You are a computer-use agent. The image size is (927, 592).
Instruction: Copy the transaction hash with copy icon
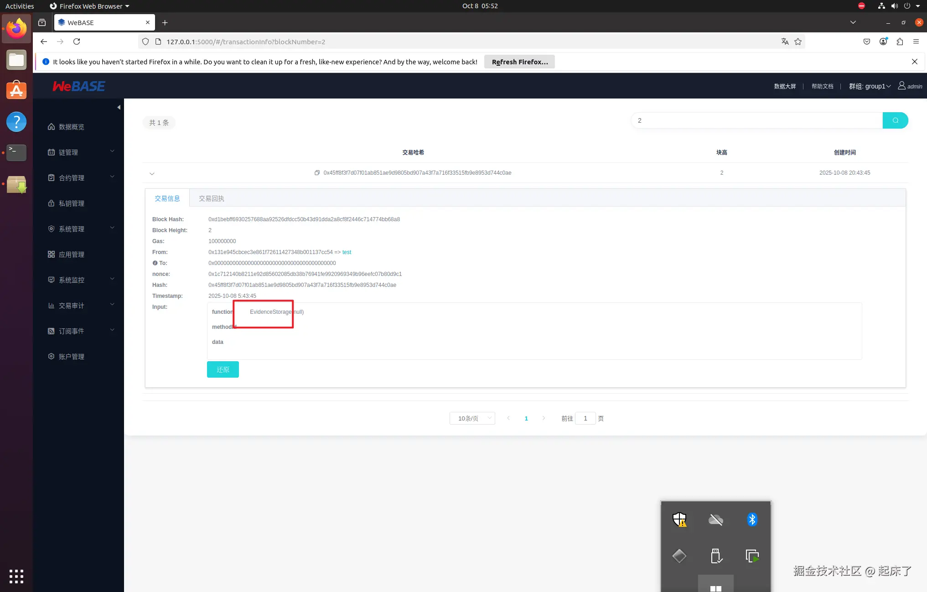point(317,173)
